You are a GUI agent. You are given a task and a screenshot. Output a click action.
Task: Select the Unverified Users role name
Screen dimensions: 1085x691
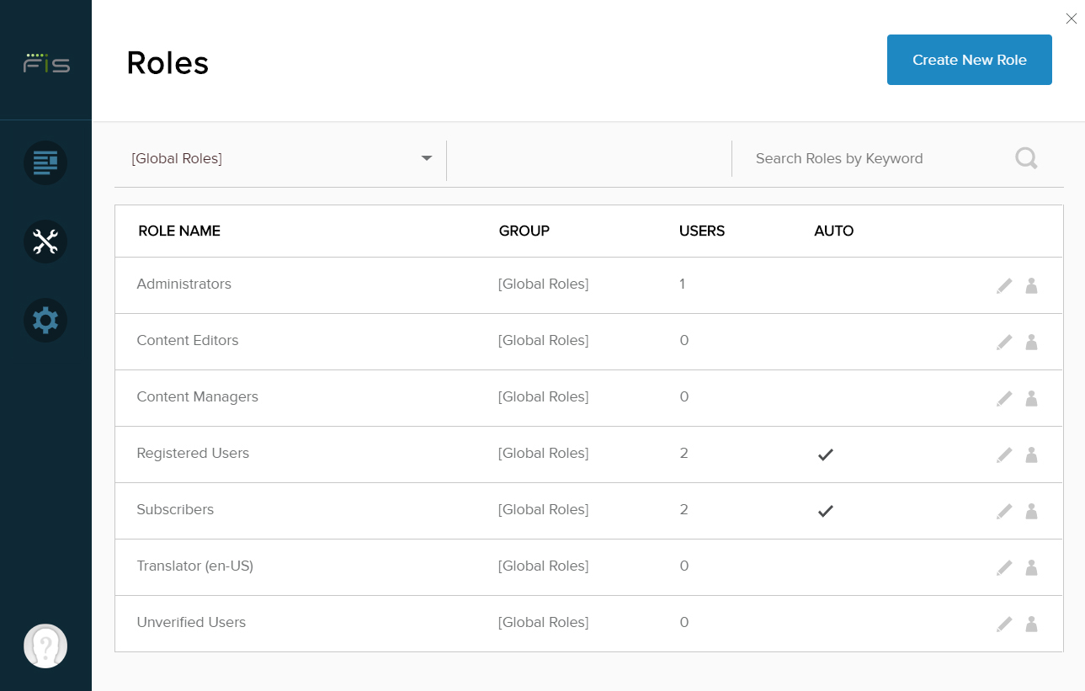tap(191, 623)
